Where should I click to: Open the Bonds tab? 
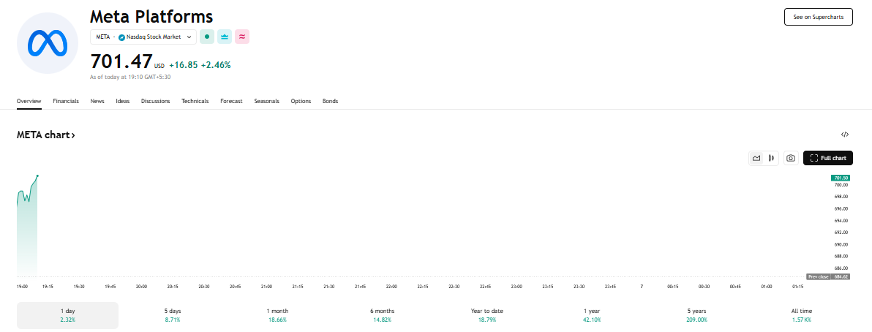[x=331, y=101]
